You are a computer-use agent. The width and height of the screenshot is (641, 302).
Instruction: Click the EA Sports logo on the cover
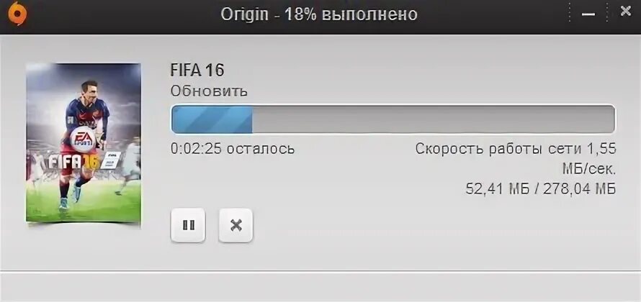click(84, 139)
